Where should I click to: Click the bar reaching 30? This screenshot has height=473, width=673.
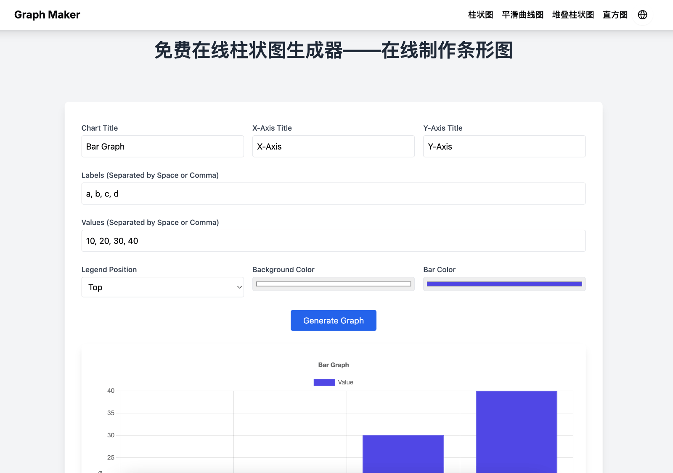(x=403, y=454)
